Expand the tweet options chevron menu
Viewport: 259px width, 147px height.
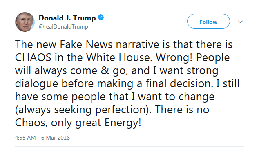click(240, 22)
